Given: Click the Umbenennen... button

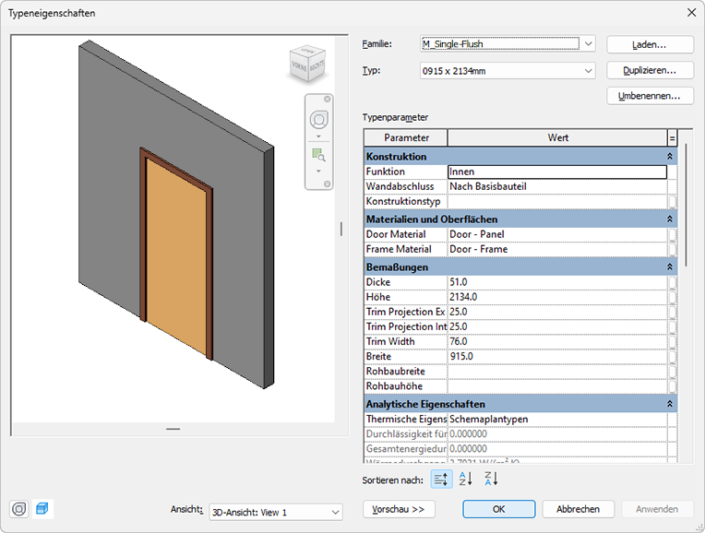Looking at the screenshot, I should (650, 96).
